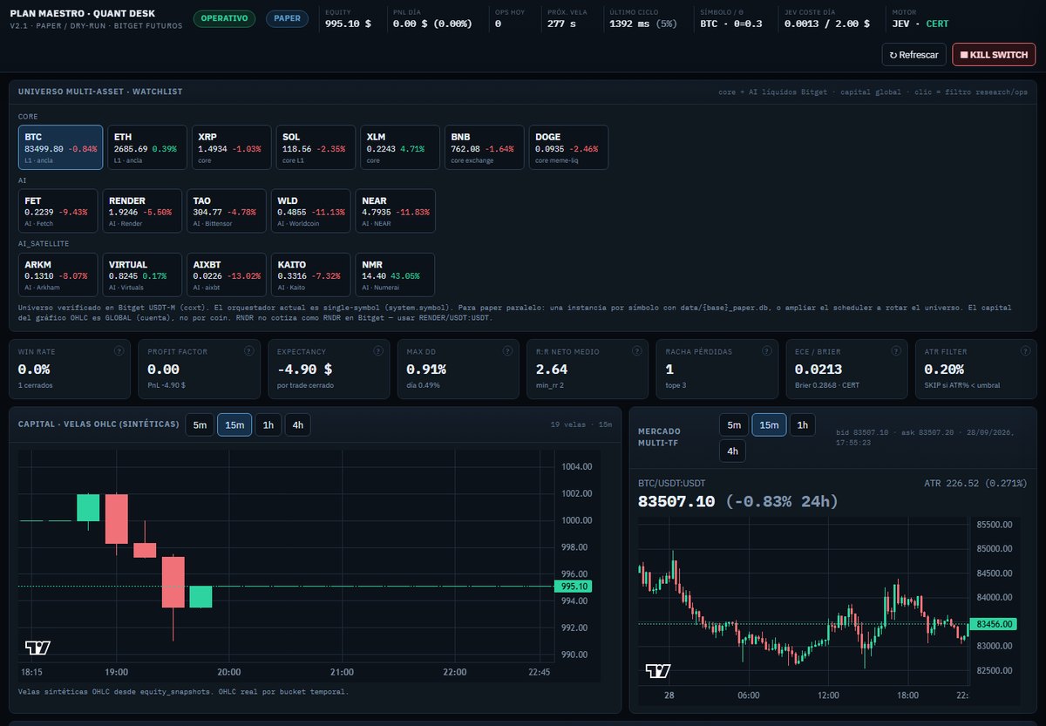
Task: Open help icon on ECE / BRIER card
Action: coord(897,351)
